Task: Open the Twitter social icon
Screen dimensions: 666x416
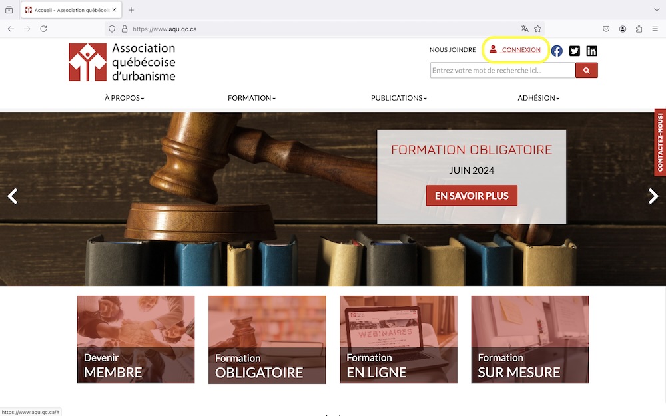Action: click(x=574, y=51)
